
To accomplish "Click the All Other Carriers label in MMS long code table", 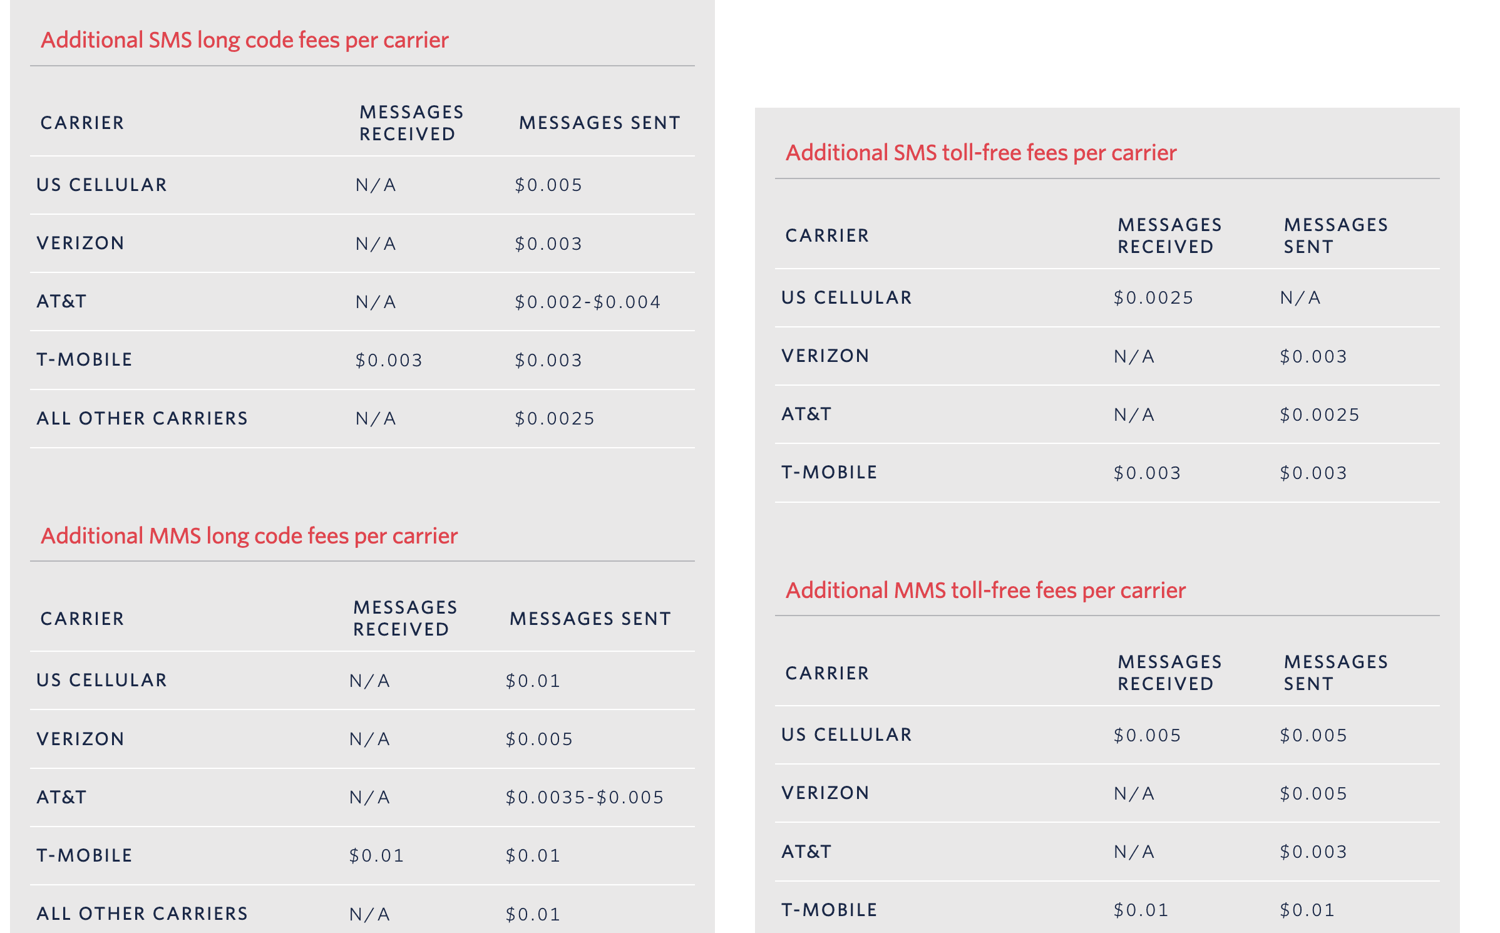I will pos(143,914).
